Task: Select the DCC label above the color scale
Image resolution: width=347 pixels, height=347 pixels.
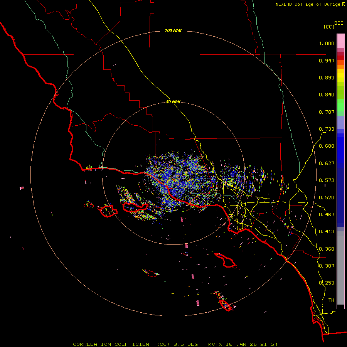Action: 339,23
